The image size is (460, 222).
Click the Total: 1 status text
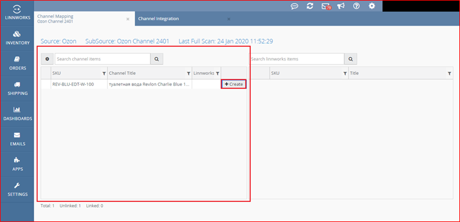pos(48,206)
